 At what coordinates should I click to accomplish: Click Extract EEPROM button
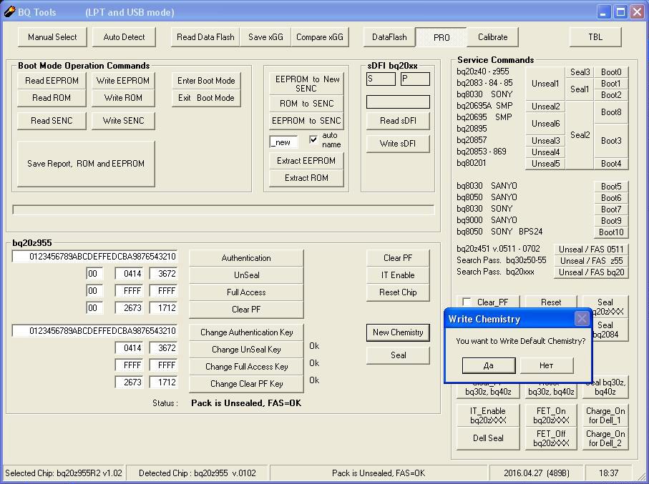click(x=306, y=161)
